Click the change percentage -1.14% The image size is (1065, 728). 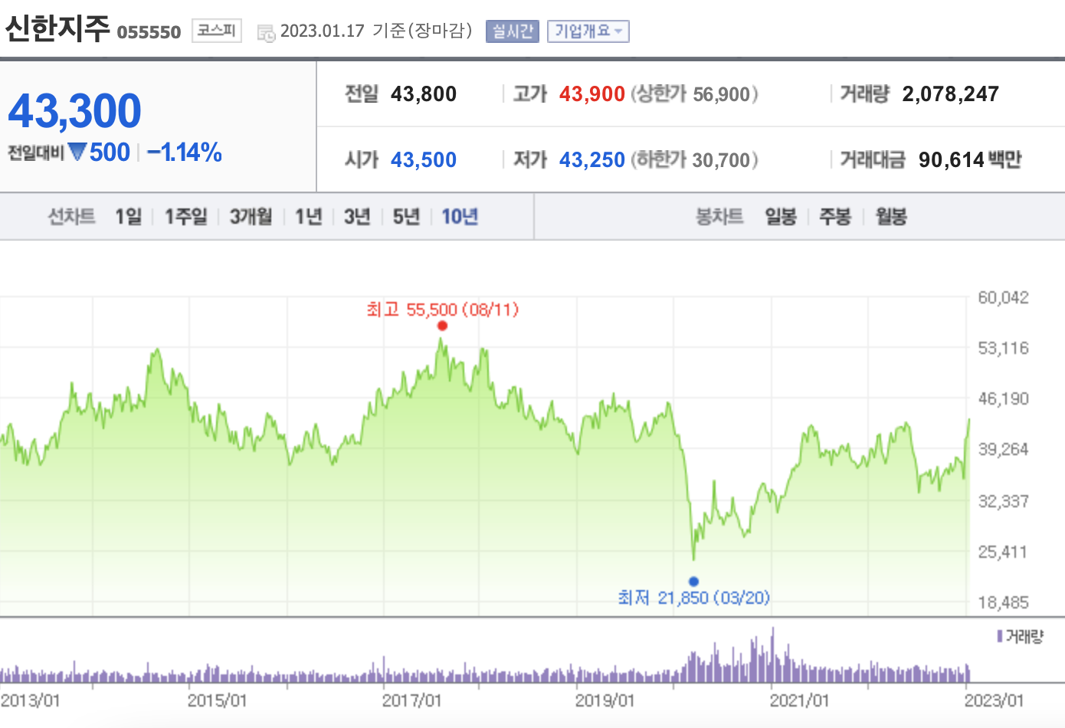pos(185,152)
